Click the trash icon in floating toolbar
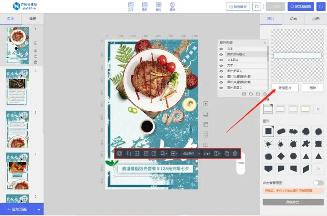Screen dimensions: 327x216 (235, 154)
